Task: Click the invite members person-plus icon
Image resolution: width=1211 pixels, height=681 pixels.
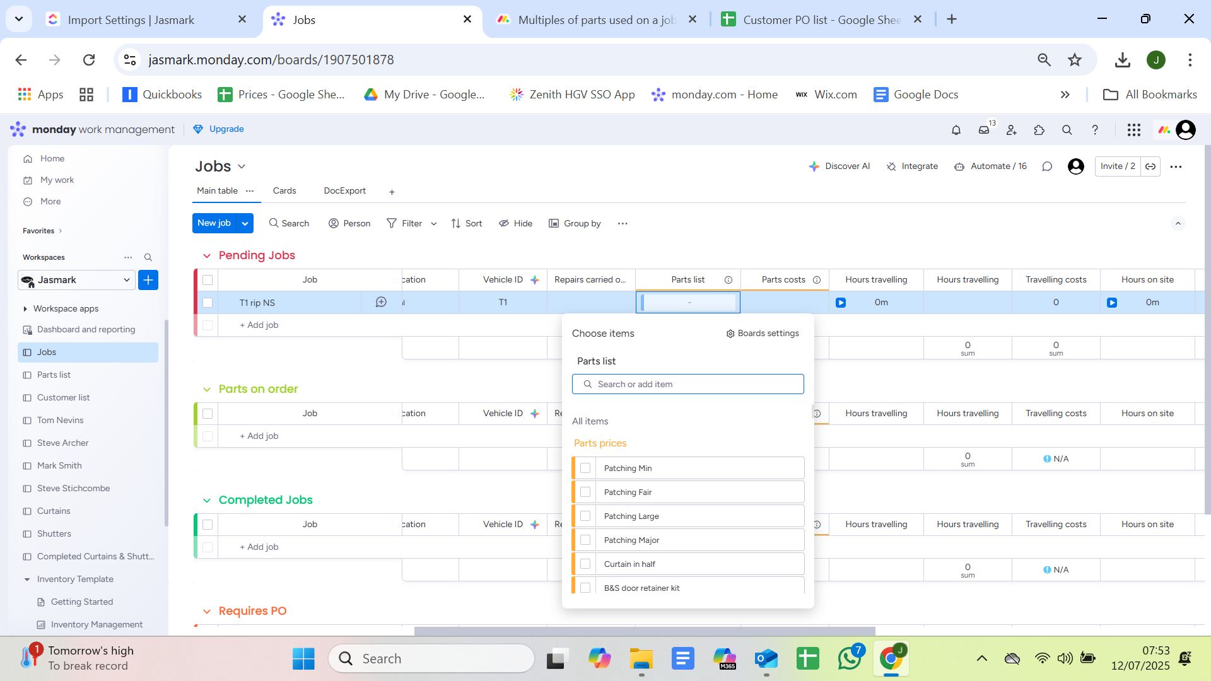Action: pos(1012,130)
